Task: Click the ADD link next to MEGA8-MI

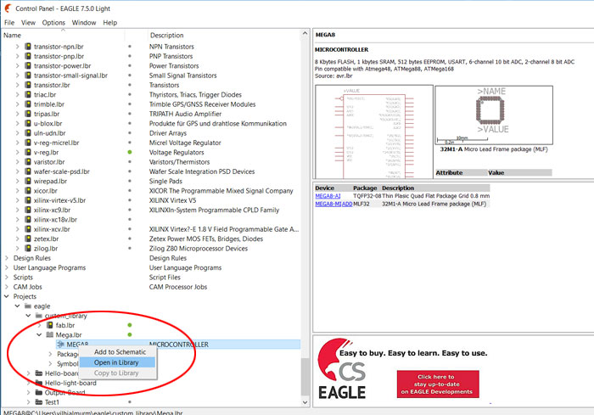Action: click(347, 204)
